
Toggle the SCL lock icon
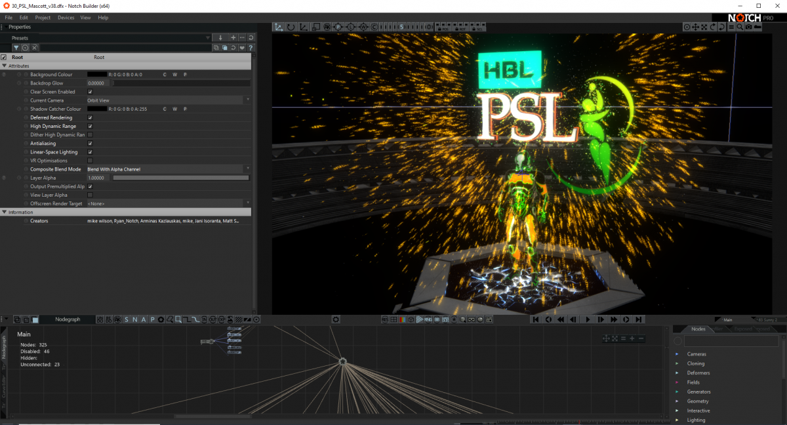click(477, 28)
